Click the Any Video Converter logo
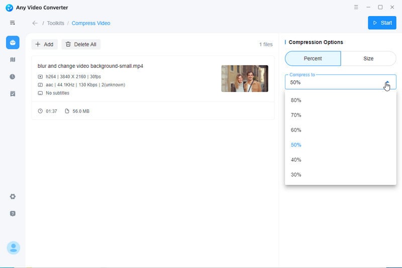Image resolution: width=402 pixels, height=268 pixels. click(9, 8)
